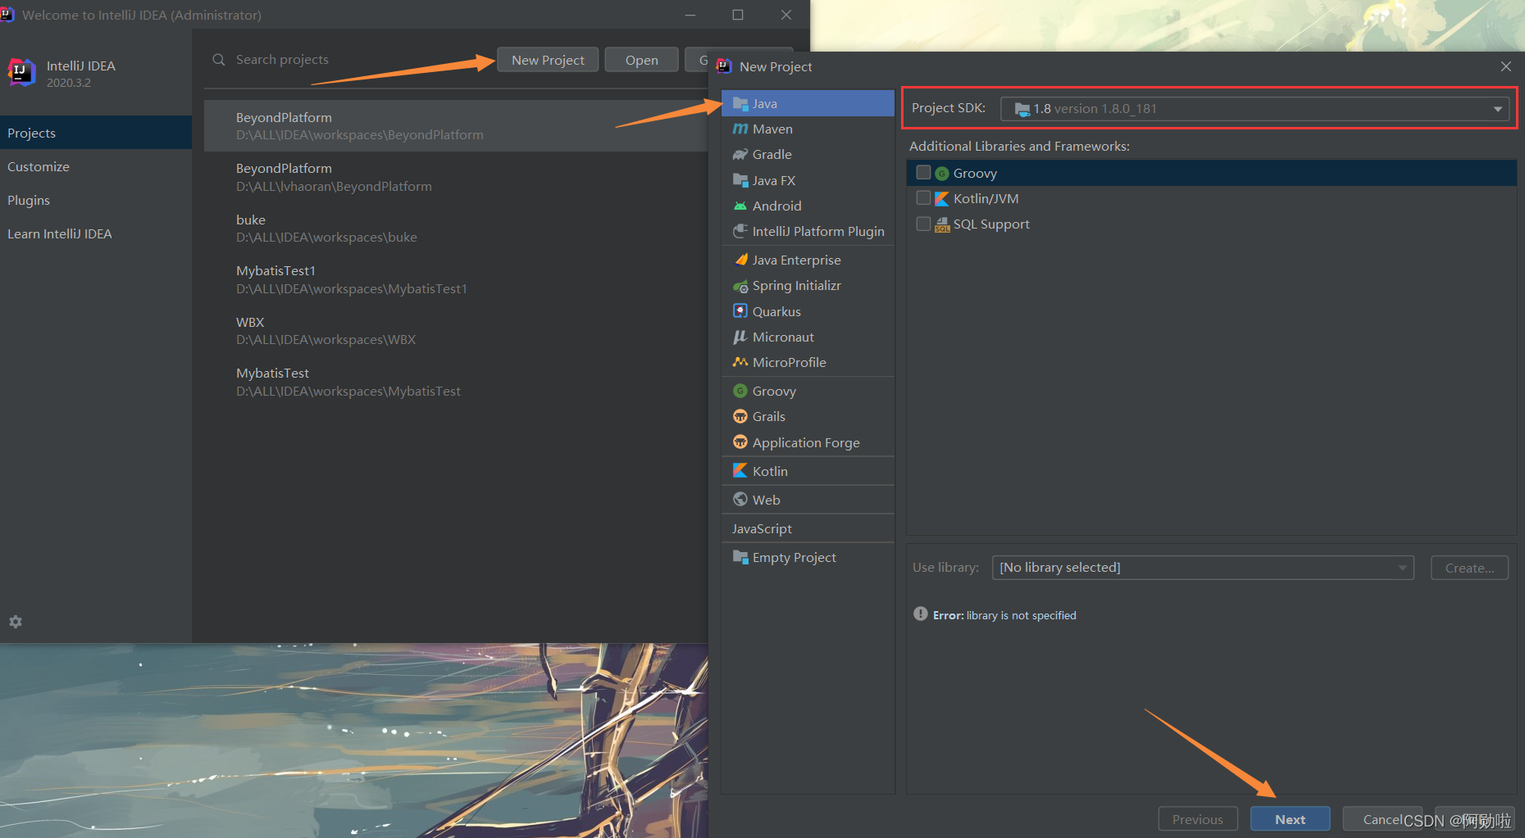
Task: Click the New Project button in Welcome window
Action: [x=548, y=60]
